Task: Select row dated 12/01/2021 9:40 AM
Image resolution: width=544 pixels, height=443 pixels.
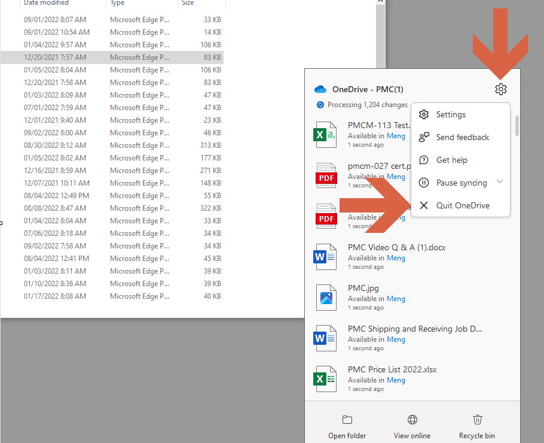Action: tap(112, 120)
